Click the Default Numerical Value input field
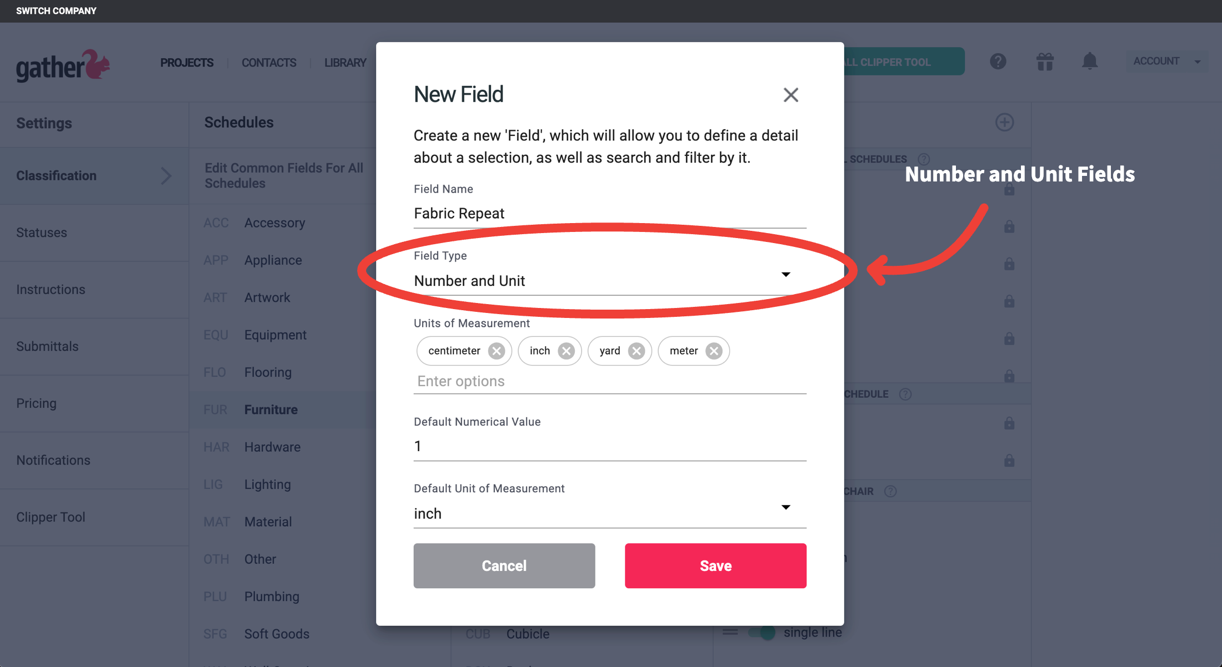This screenshot has width=1222, height=667. pyautogui.click(x=609, y=447)
